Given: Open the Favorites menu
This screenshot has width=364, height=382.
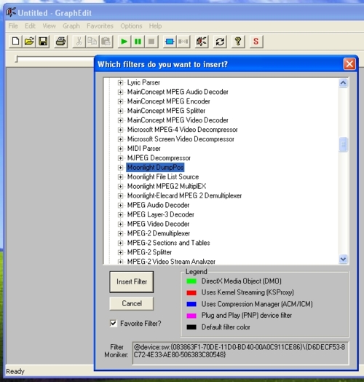Looking at the screenshot, I should [x=100, y=26].
